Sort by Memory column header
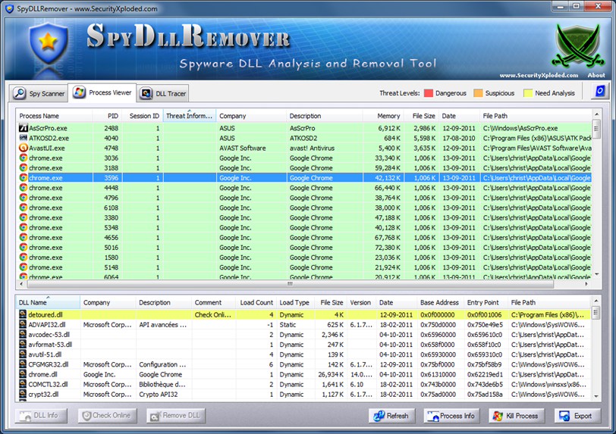 pyautogui.click(x=383, y=116)
